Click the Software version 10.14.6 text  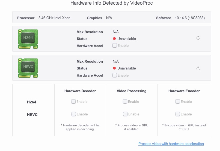pyautogui.click(x=190, y=18)
